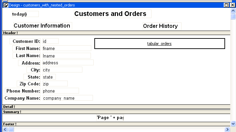Screen dimensions: 236x132
Task: Select the lname column field
Action: pos(67,56)
